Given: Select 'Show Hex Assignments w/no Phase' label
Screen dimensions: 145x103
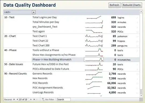Looking at the screenshot, I should click(54, 55).
